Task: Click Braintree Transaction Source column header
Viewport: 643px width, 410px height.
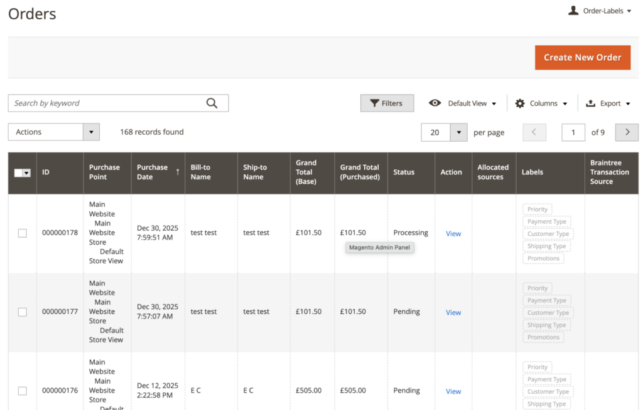Action: (611, 172)
